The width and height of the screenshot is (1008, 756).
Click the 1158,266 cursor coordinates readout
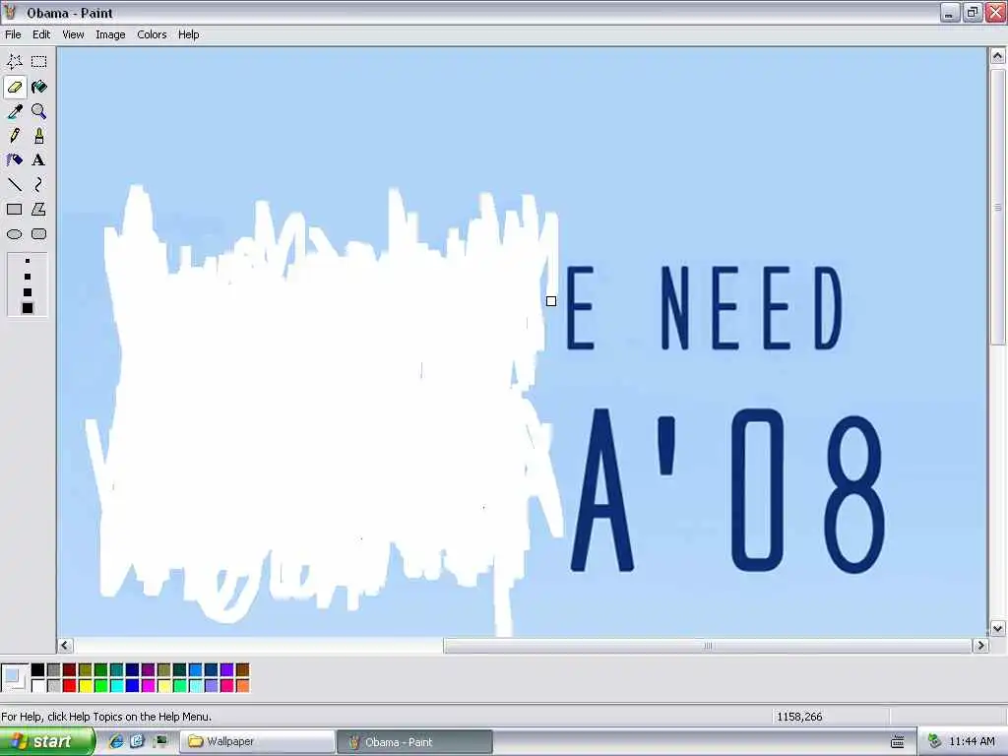click(799, 717)
